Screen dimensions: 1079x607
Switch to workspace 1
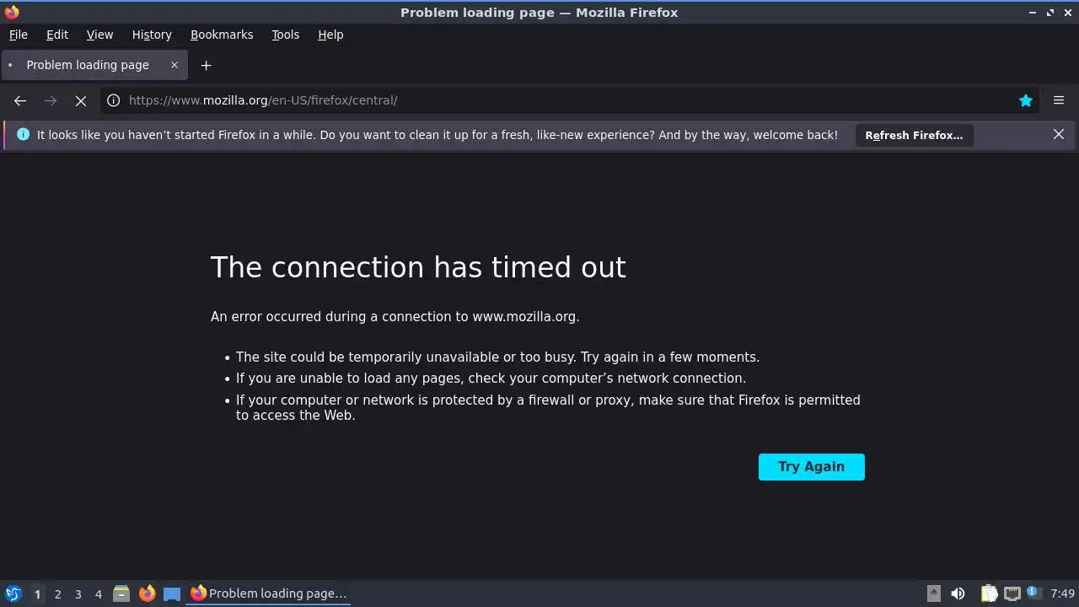pos(37,594)
